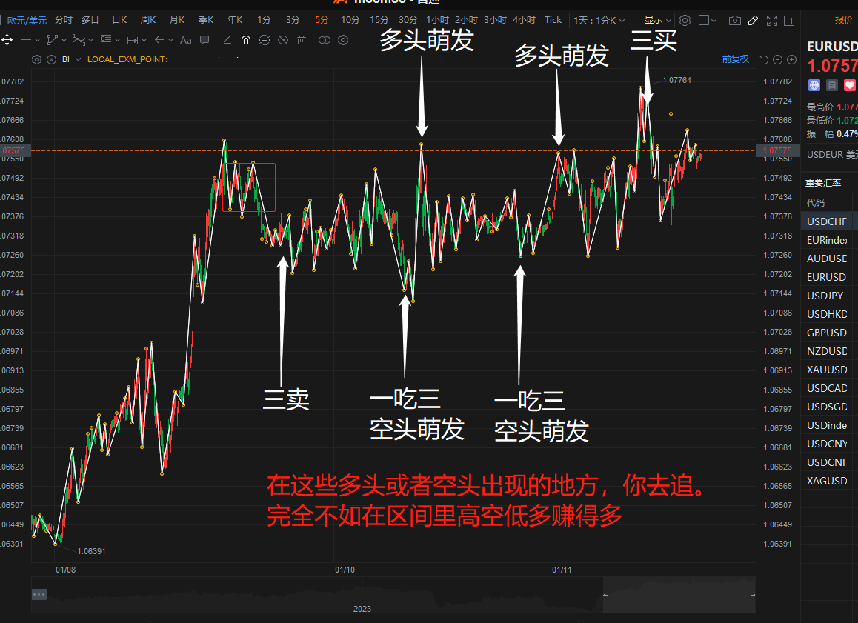Click the note icon under EURUSD
This screenshot has width=858, height=623.
(x=832, y=85)
